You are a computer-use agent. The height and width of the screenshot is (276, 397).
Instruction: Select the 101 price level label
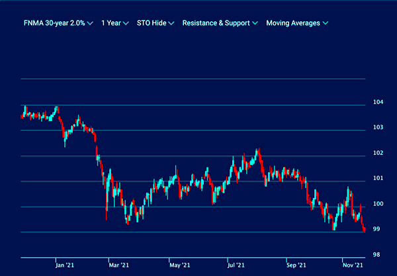378,178
